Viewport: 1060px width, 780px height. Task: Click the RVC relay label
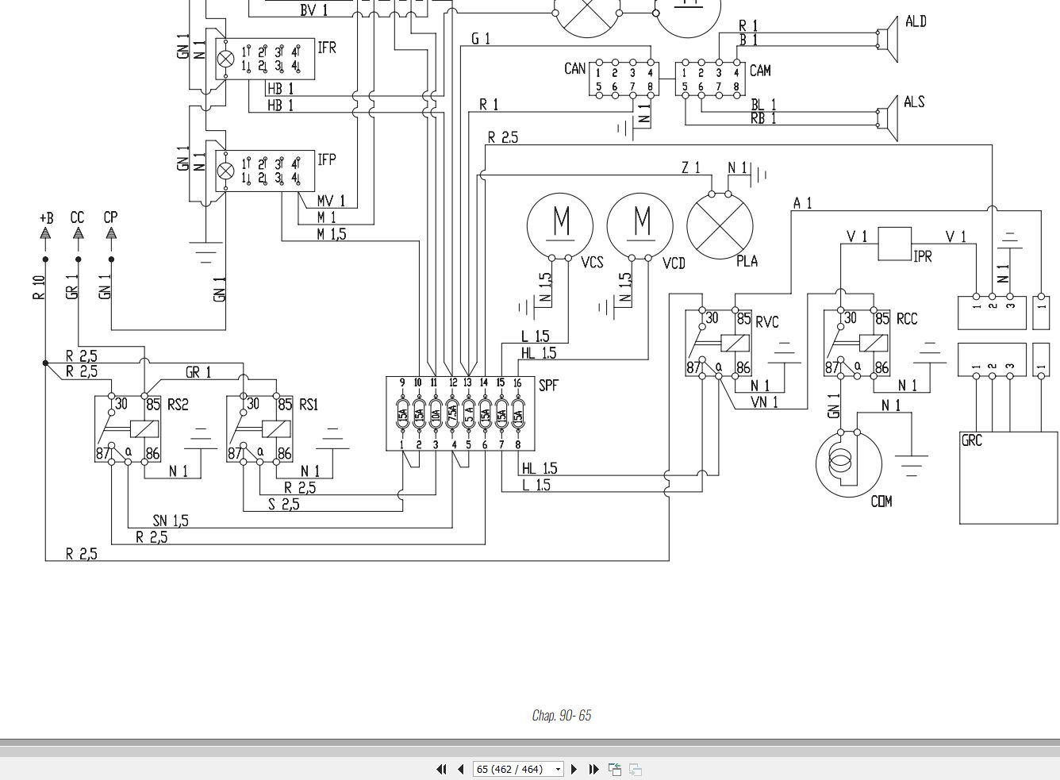click(x=767, y=322)
